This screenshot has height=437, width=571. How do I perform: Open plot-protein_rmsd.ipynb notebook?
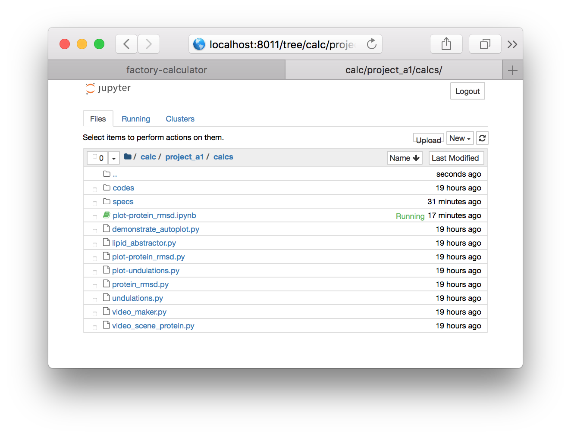click(154, 215)
